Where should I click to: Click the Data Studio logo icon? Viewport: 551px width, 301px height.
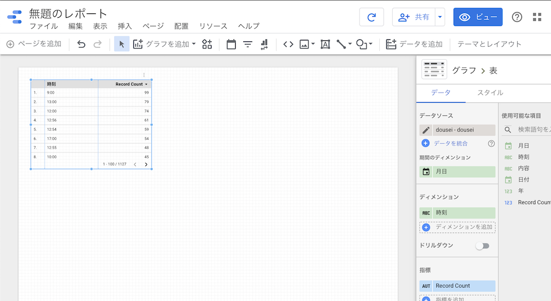coord(15,17)
